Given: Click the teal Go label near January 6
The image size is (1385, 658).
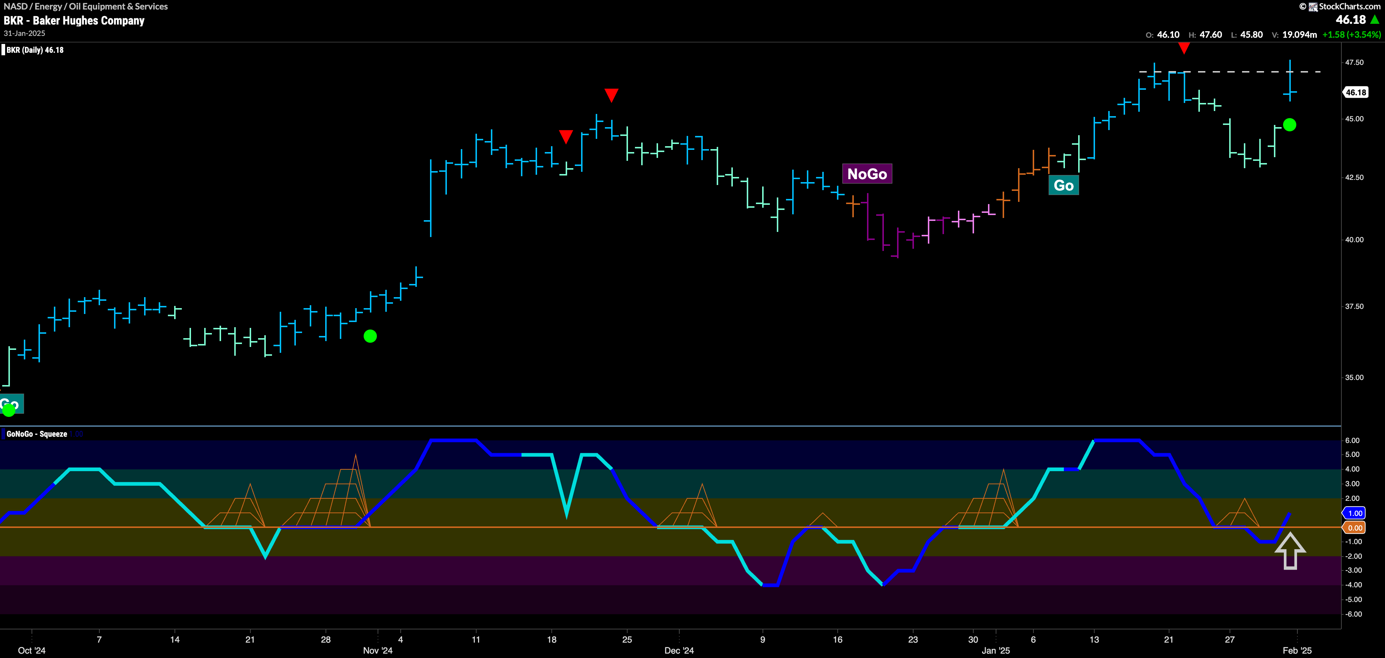Looking at the screenshot, I should coord(1063,185).
